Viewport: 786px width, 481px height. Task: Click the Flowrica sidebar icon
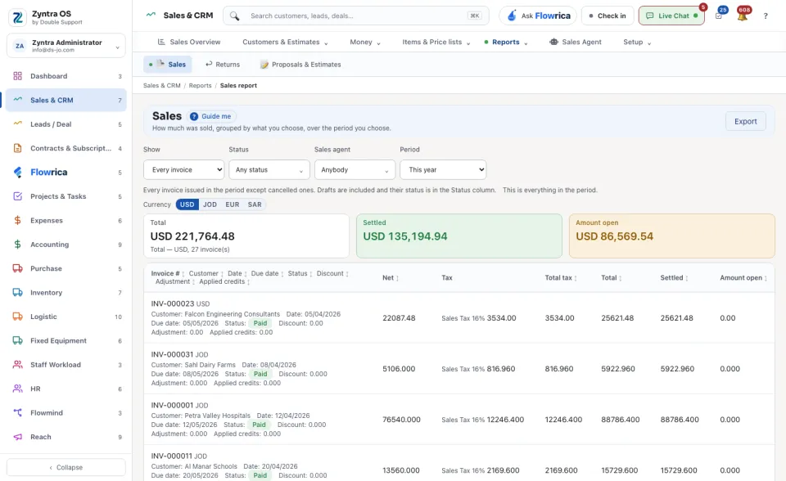click(17, 173)
